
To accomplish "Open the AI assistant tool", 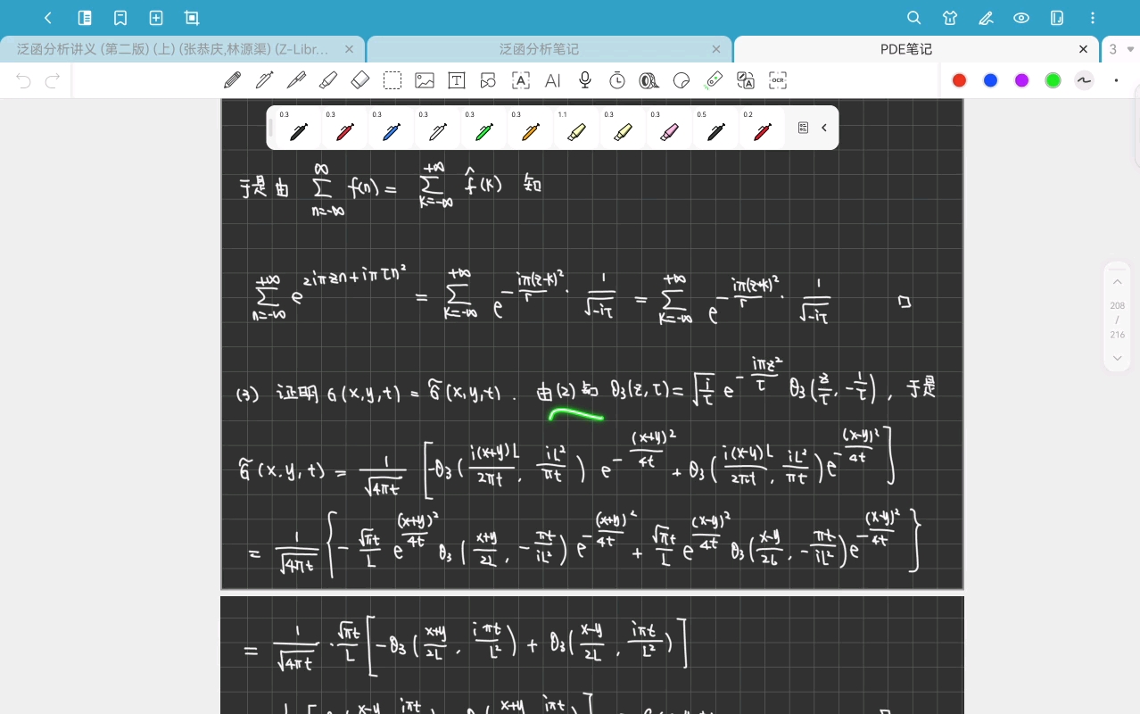I will pos(553,80).
